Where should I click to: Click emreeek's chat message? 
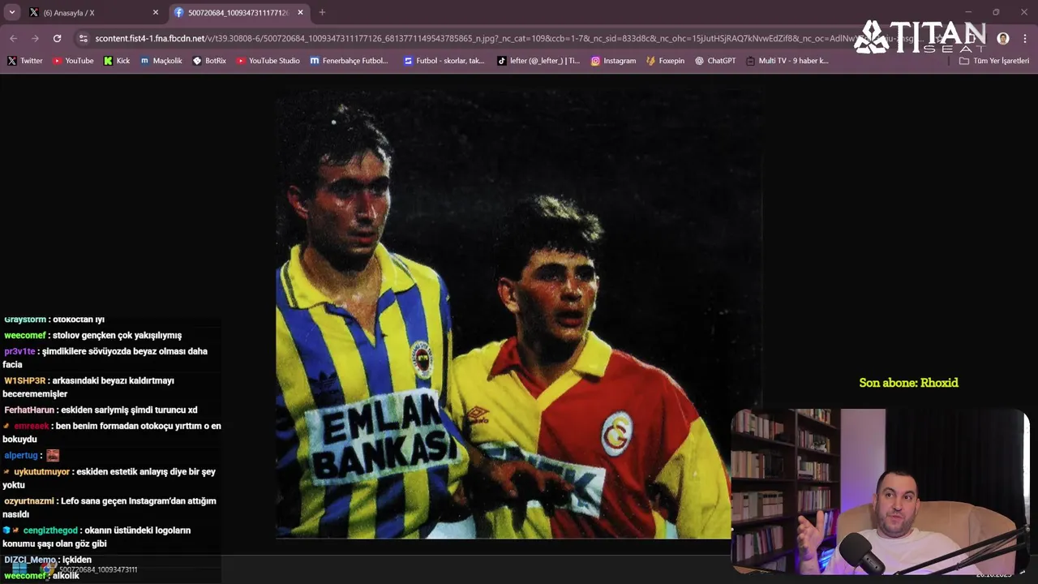click(112, 432)
